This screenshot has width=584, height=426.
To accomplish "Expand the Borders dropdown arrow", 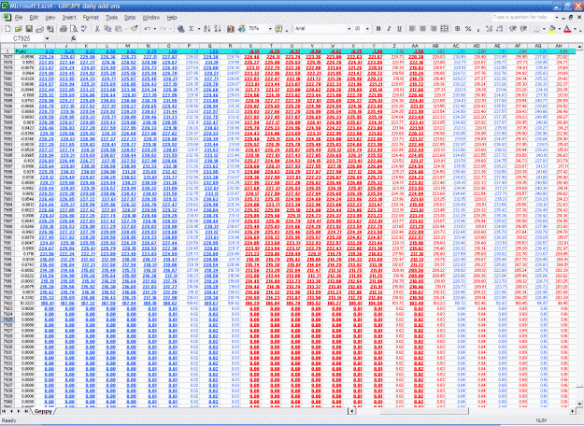I will [x=544, y=29].
